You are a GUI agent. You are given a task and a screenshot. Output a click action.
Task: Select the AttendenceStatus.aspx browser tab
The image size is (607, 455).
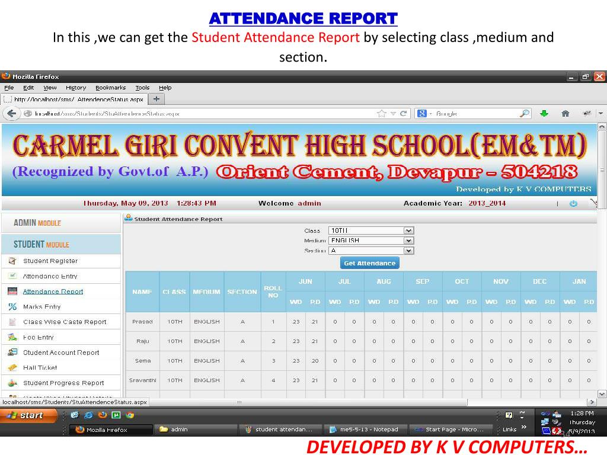[74, 99]
